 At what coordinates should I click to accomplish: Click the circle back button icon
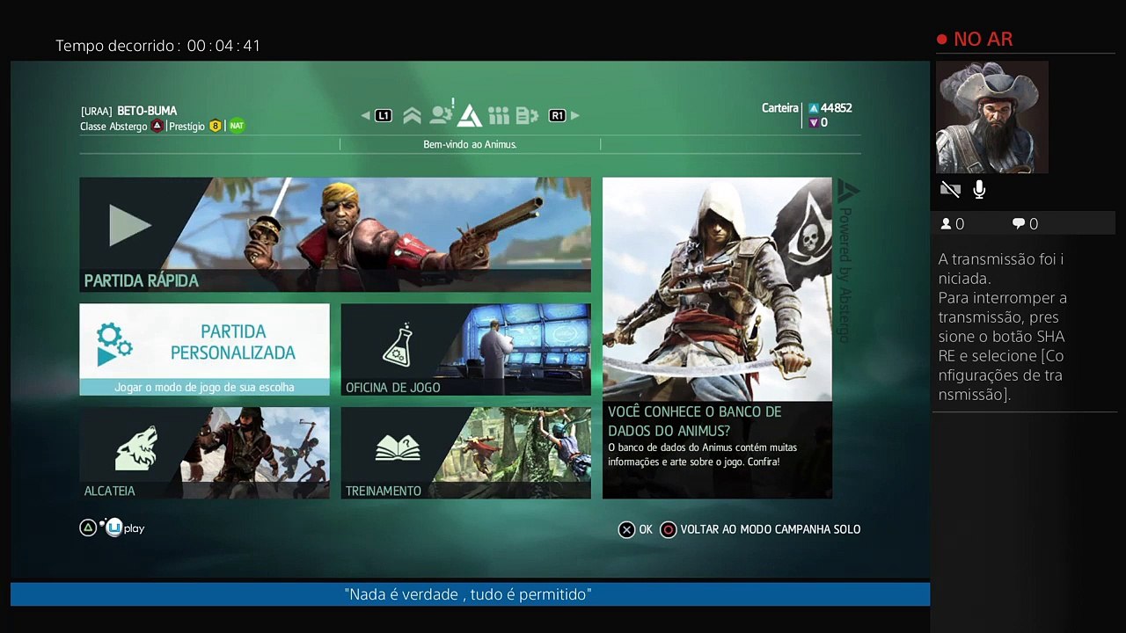click(x=669, y=529)
